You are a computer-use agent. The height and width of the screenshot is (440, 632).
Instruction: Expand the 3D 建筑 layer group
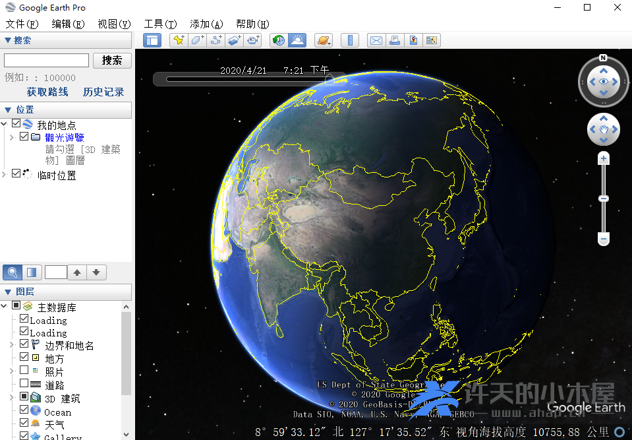coord(12,398)
